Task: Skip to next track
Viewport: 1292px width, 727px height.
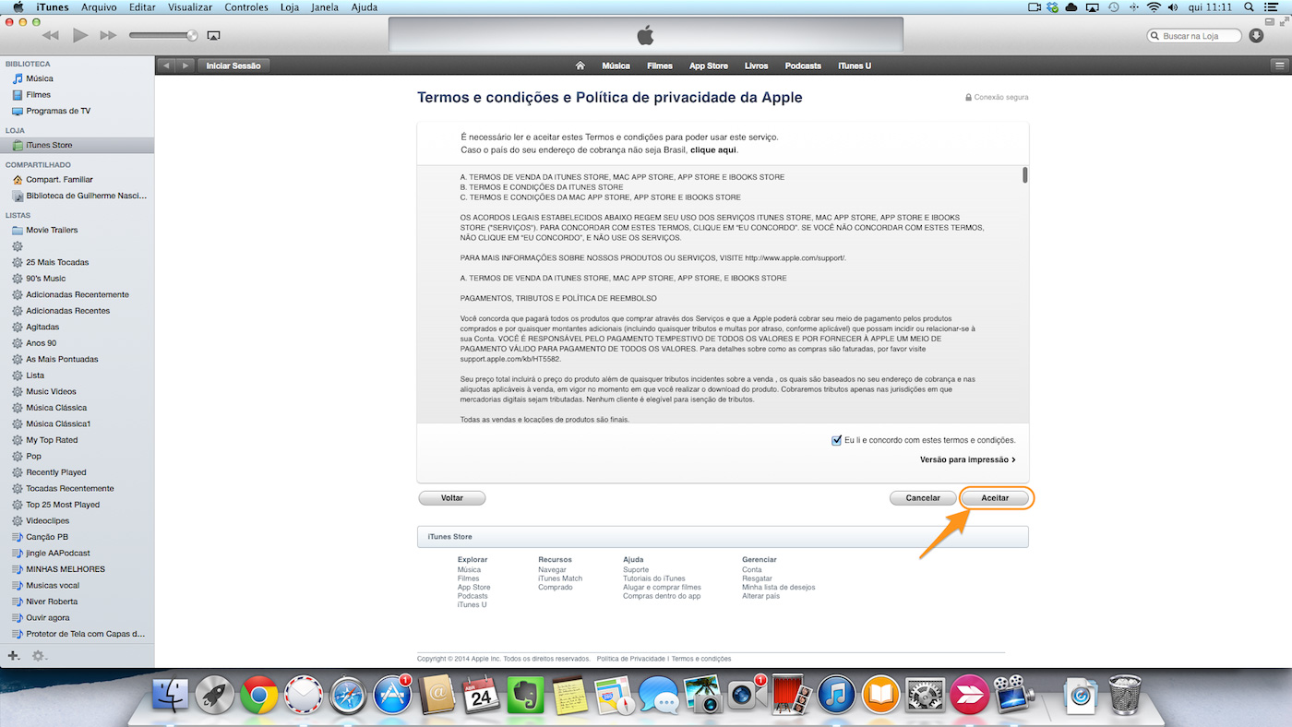Action: point(108,35)
